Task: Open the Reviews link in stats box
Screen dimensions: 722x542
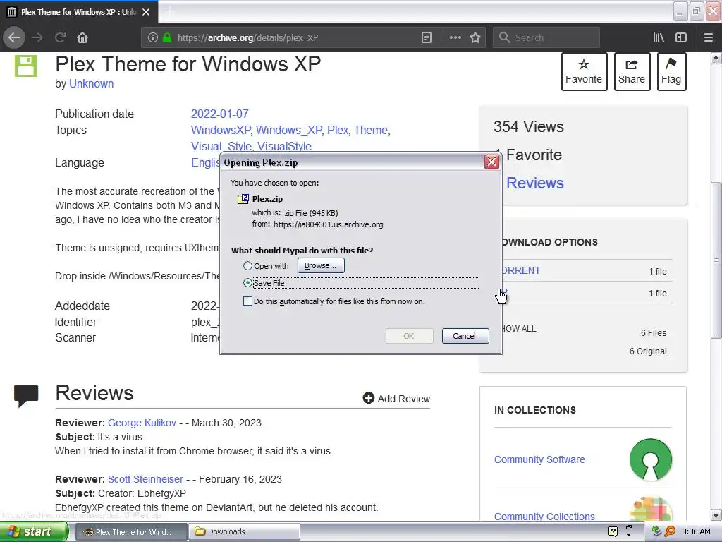Action: (x=535, y=183)
